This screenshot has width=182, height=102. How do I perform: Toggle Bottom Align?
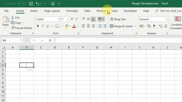pos(93,19)
